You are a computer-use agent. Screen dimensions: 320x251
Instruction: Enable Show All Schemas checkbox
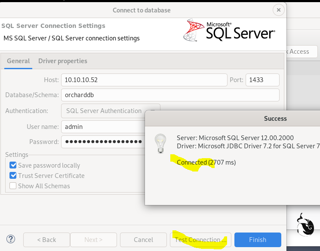click(x=13, y=186)
